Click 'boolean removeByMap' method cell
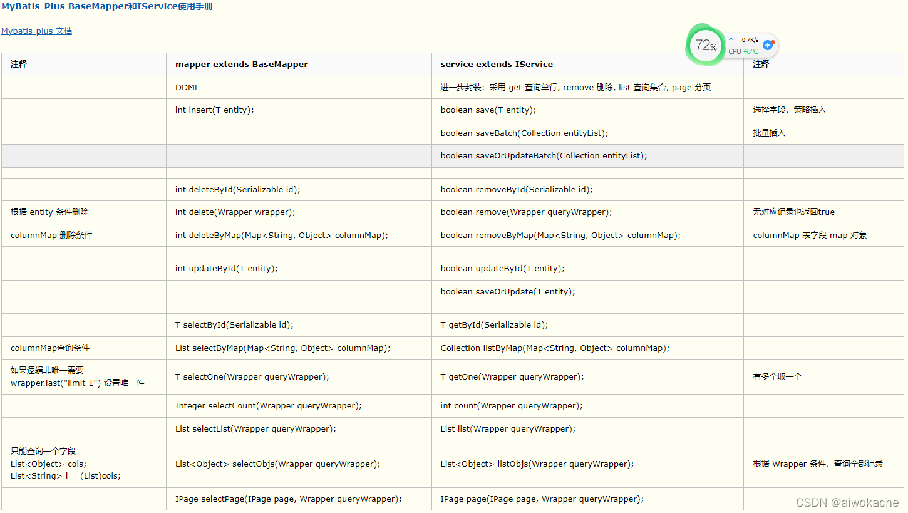This screenshot has height=513, width=908. click(x=560, y=235)
